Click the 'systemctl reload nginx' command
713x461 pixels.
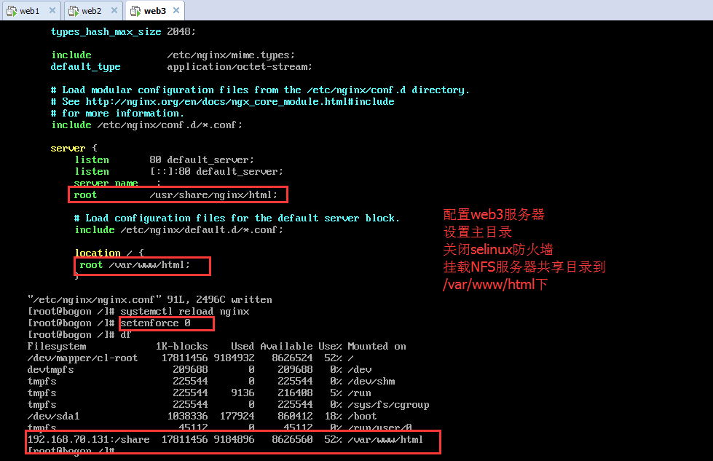coord(184,312)
